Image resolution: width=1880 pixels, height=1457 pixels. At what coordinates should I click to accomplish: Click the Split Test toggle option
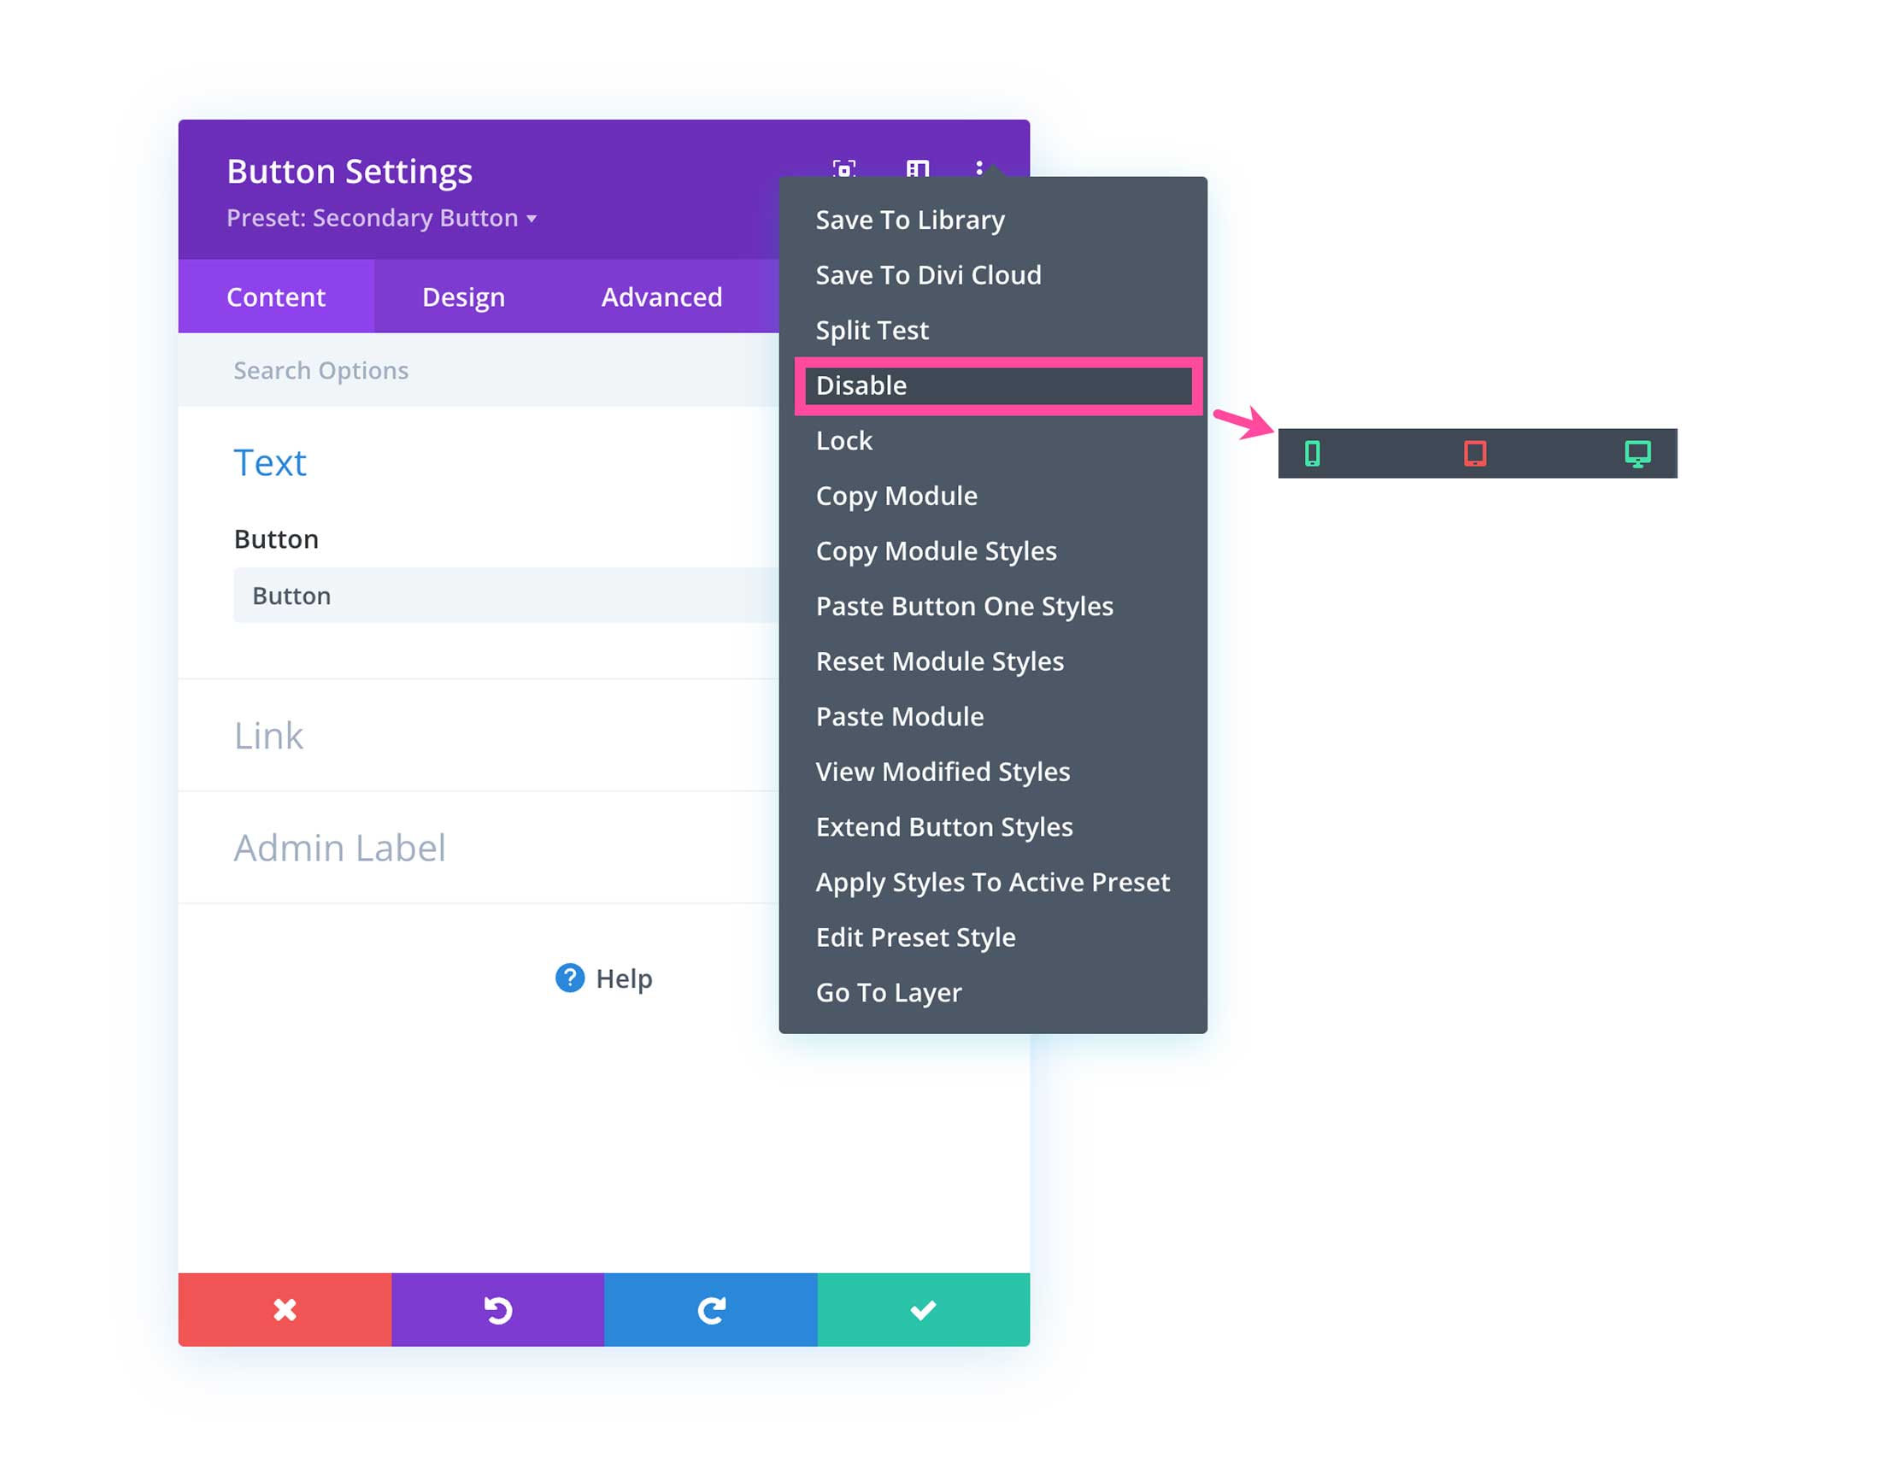click(x=872, y=328)
